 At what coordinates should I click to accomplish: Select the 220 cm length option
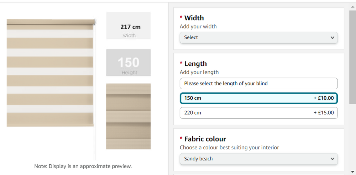pyautogui.click(x=258, y=113)
